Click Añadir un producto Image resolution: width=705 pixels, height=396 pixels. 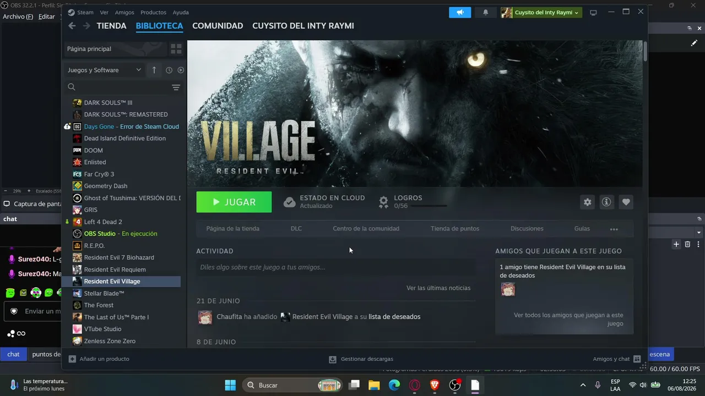click(x=99, y=359)
